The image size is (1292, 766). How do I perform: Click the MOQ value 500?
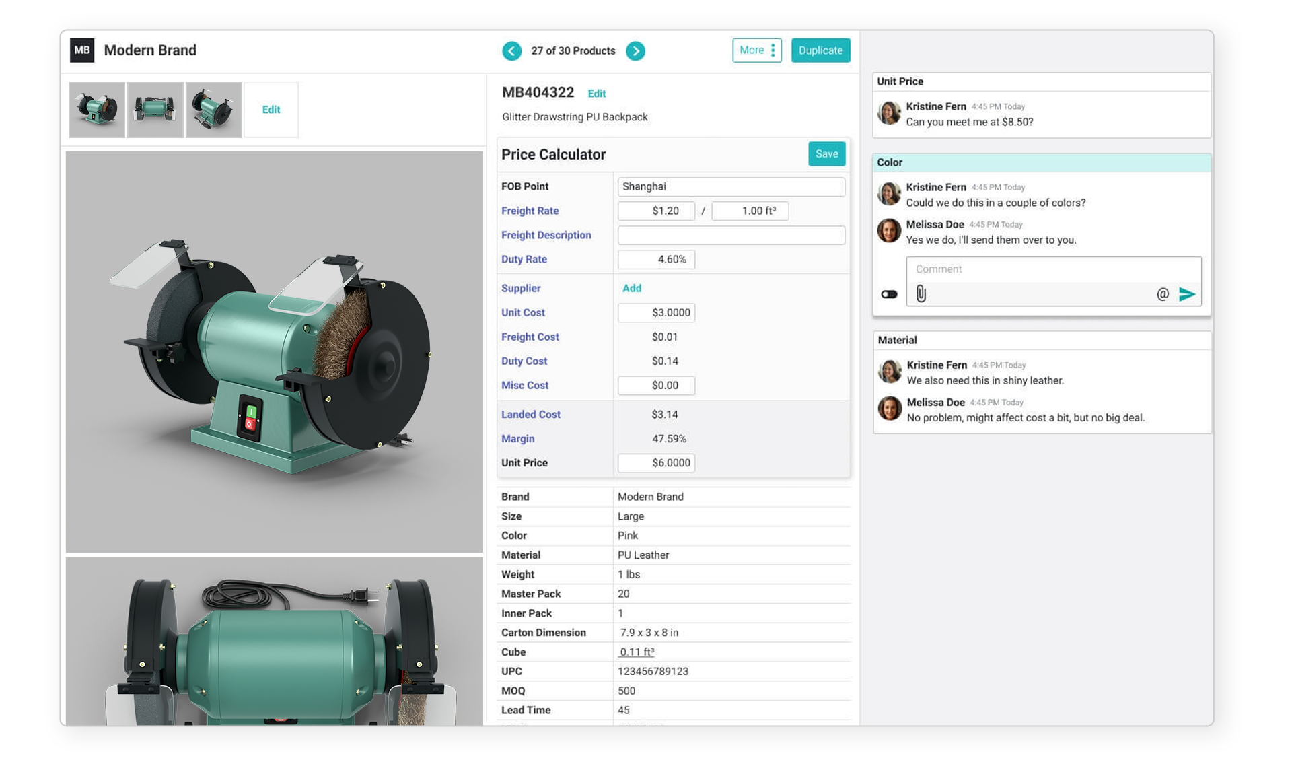pyautogui.click(x=626, y=691)
